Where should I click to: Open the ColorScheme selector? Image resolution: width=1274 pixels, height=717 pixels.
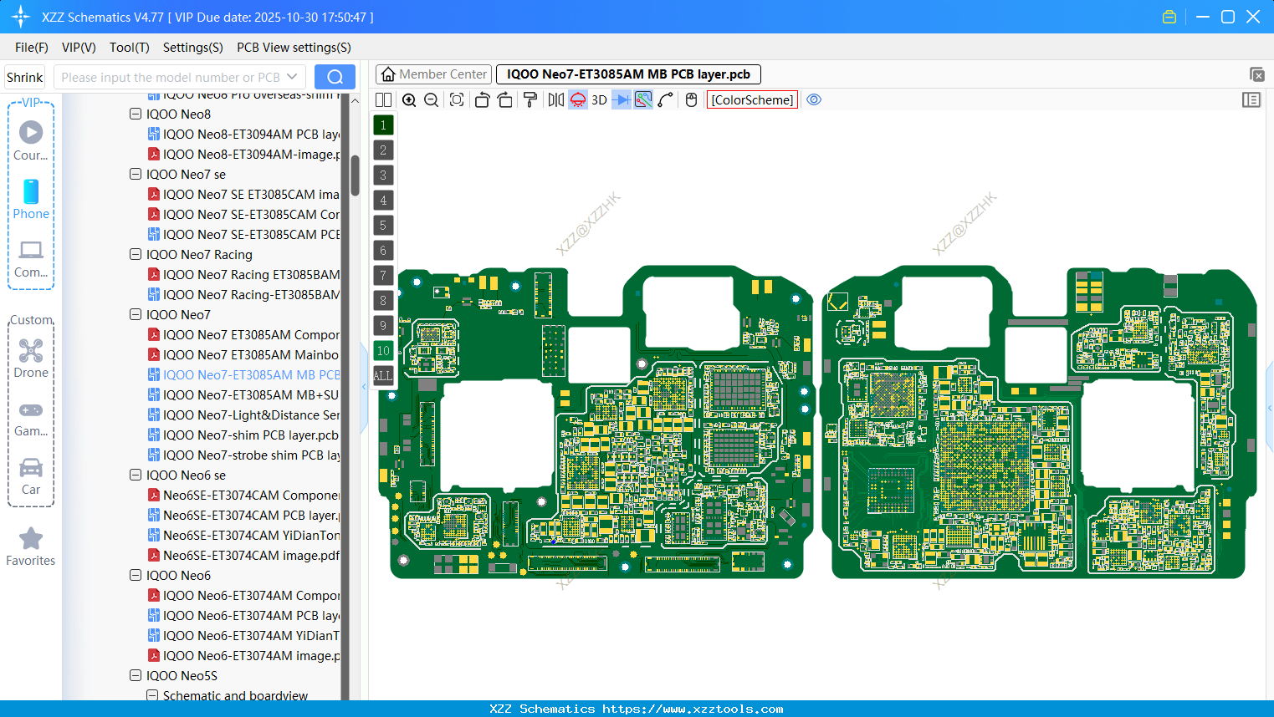pyautogui.click(x=751, y=99)
